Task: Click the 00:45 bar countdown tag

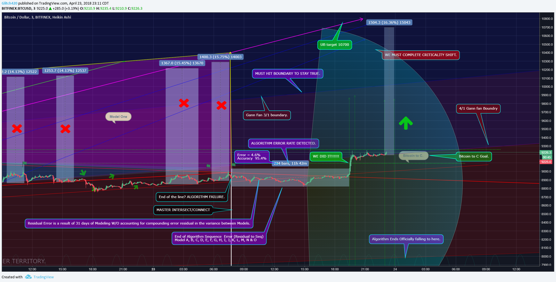Action: pyautogui.click(x=547, y=157)
